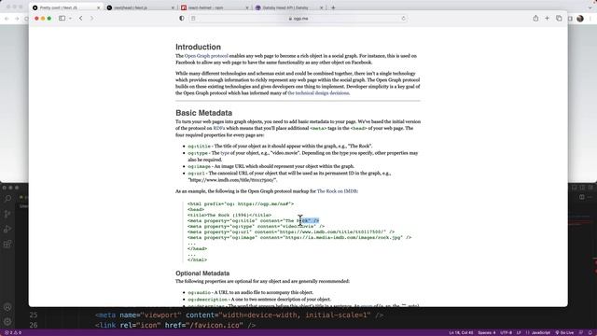Click the og:title property text
Viewport: 597px width, 336px height.
199,147
